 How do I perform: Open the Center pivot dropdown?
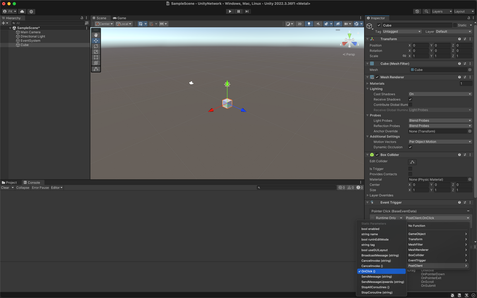105,24
